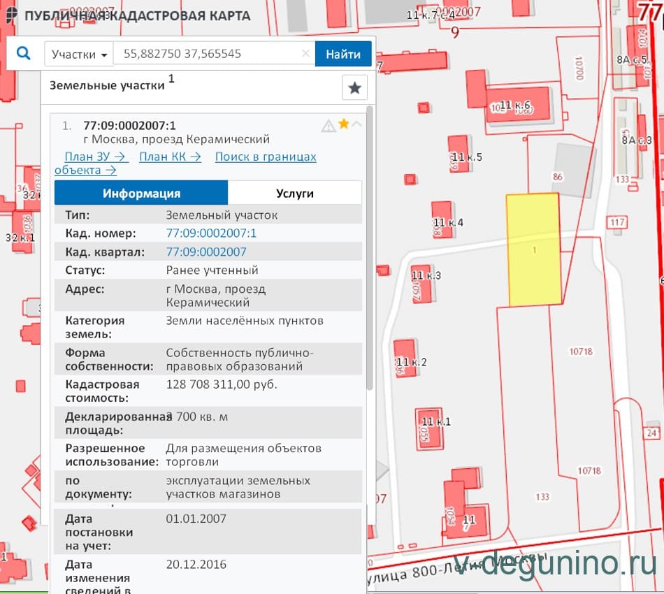Viewport: 664px width, 594px height.
Task: Open the План ЗУ link
Action: pos(96,157)
